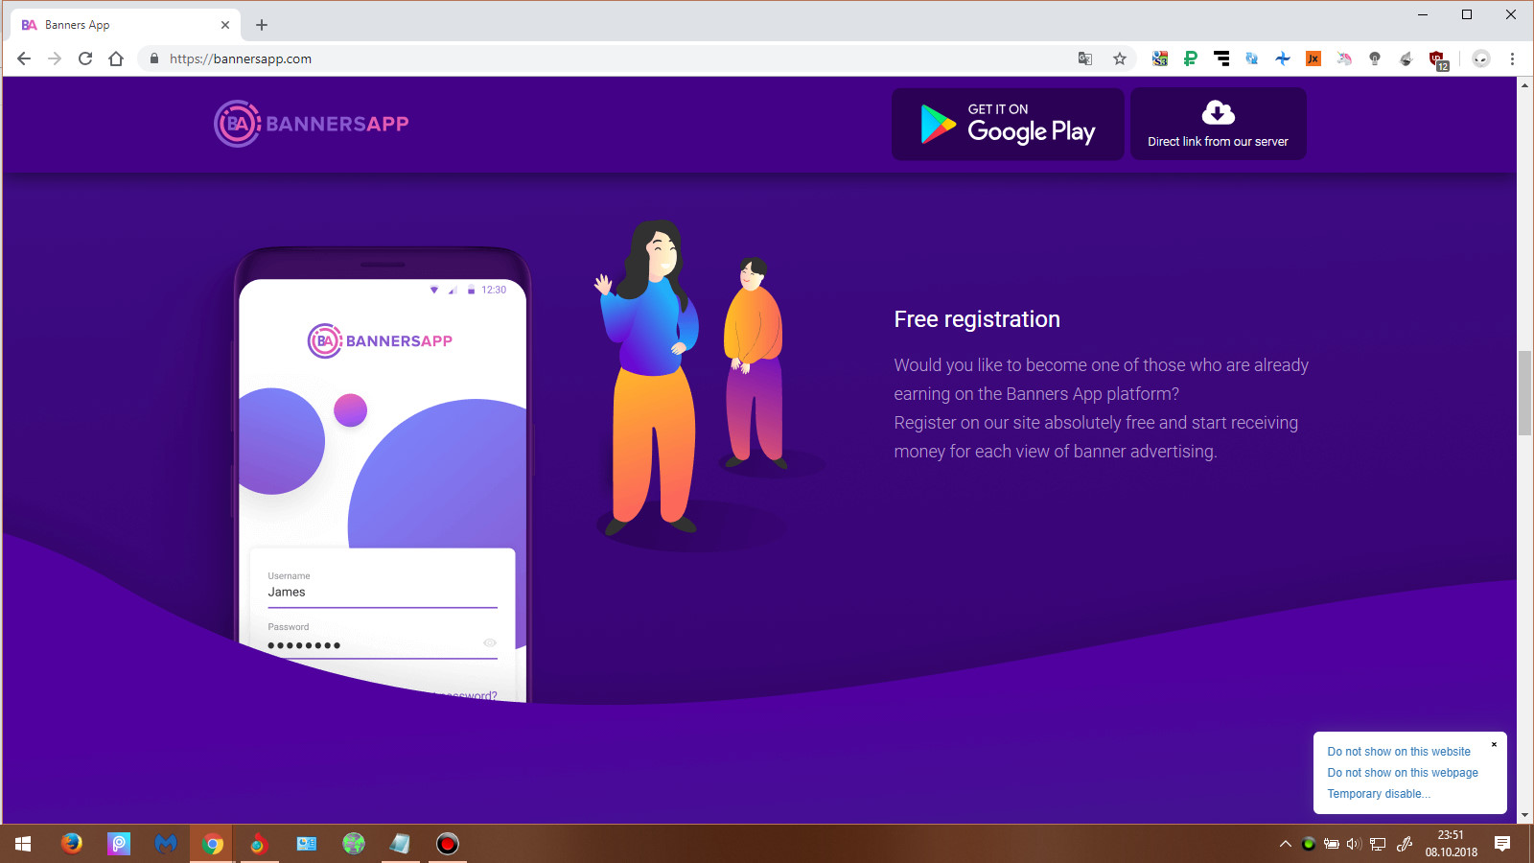
Task: Open the green ruble sign extension
Action: (x=1191, y=58)
